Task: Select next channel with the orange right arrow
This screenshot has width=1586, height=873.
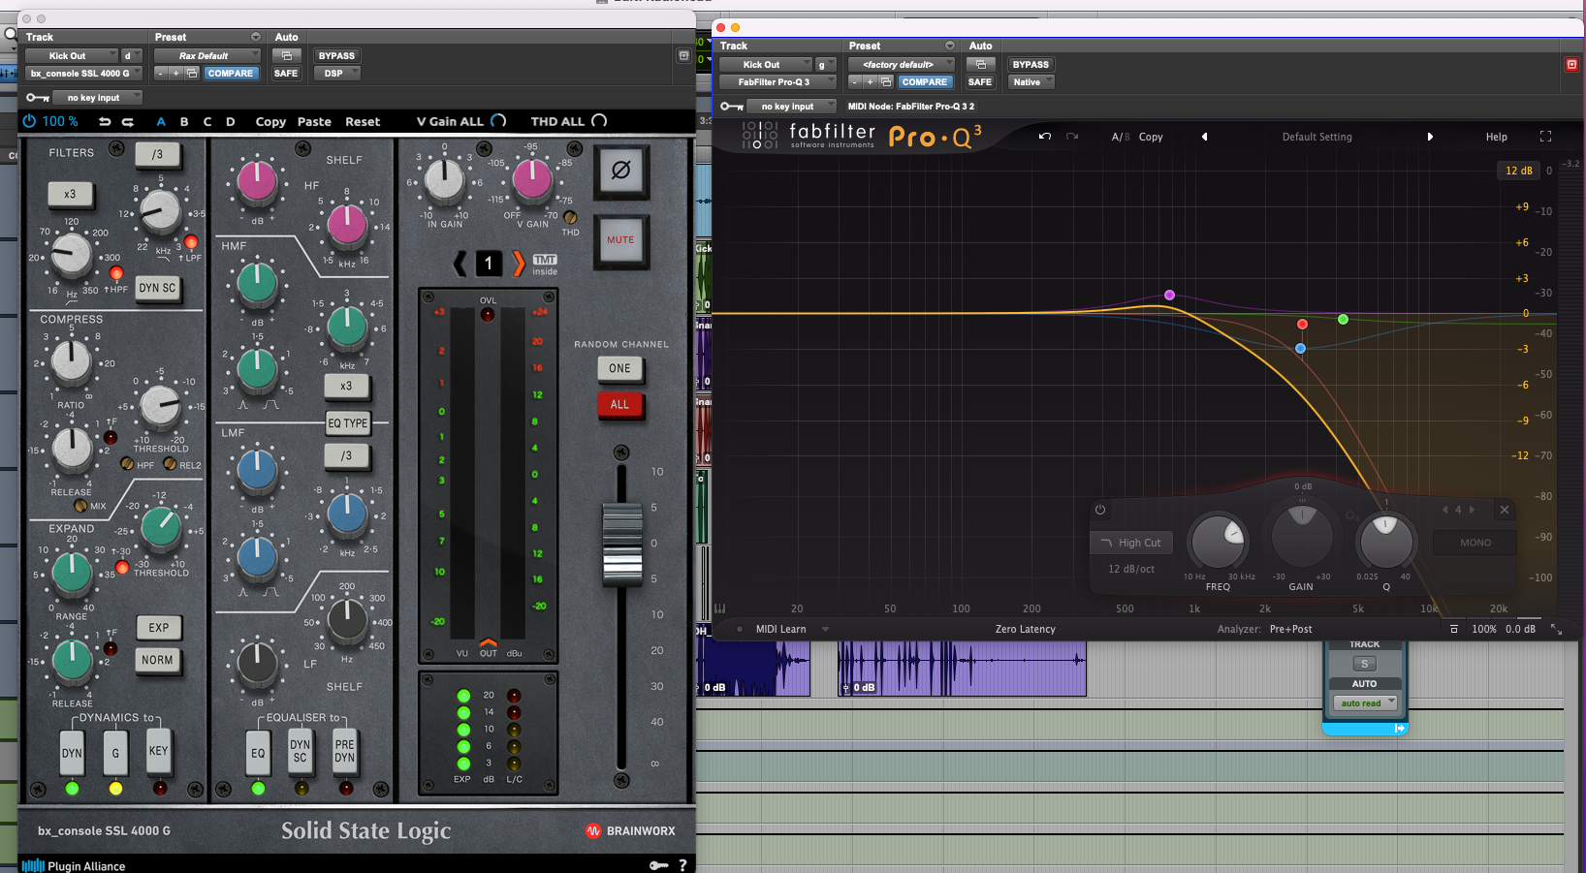Action: pos(519,263)
